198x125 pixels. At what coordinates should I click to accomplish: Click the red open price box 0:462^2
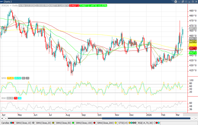click(x=74, y=6)
